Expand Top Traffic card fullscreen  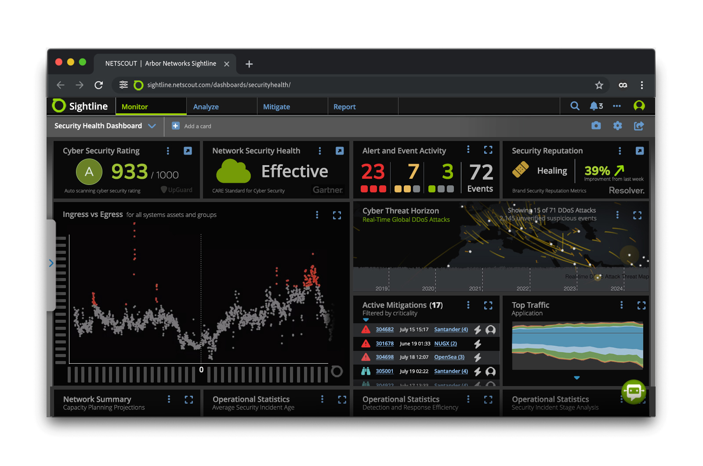pos(641,305)
